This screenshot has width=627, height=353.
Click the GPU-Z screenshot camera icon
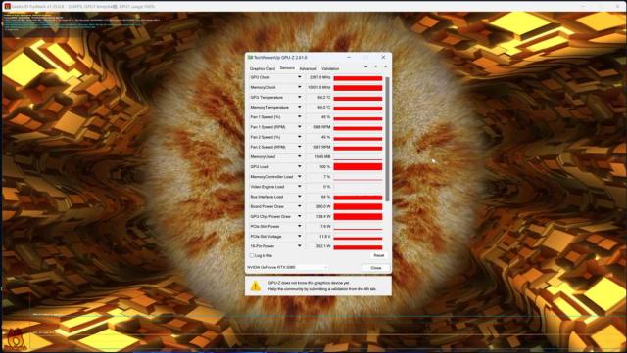click(365, 66)
